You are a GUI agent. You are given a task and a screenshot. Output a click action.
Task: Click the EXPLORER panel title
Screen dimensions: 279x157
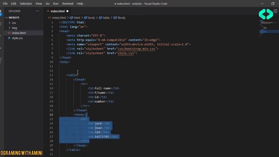[14, 11]
